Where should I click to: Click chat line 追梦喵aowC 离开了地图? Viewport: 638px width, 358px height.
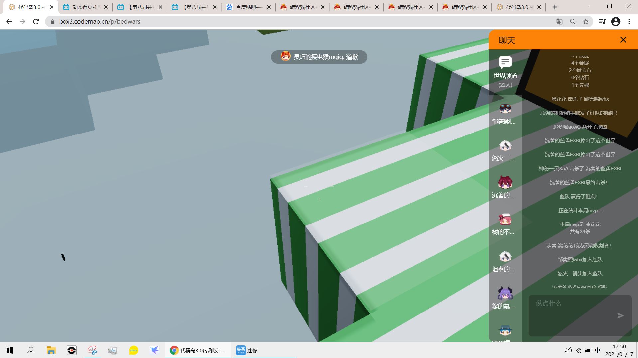580,127
